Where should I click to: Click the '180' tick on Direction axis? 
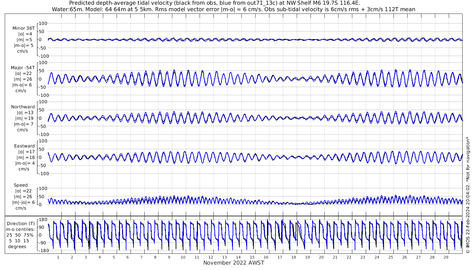click(x=43, y=220)
